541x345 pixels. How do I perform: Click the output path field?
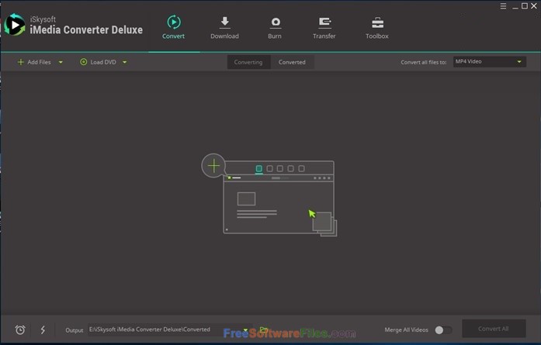pos(165,329)
